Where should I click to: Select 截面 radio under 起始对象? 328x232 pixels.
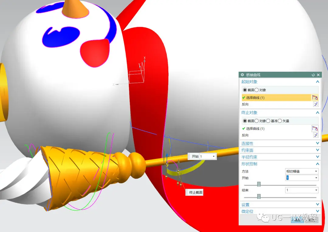pos(245,90)
